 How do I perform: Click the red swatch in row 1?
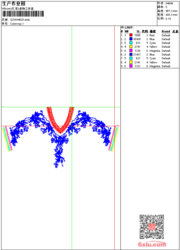(131, 35)
